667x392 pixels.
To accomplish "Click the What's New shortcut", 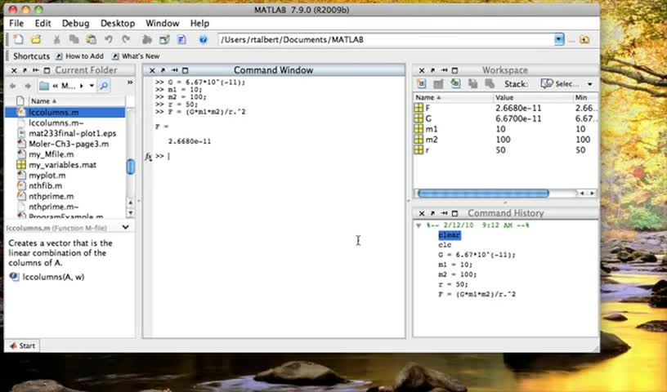I will [x=136, y=56].
